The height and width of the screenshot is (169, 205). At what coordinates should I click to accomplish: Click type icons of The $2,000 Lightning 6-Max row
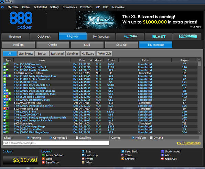pos(7,100)
